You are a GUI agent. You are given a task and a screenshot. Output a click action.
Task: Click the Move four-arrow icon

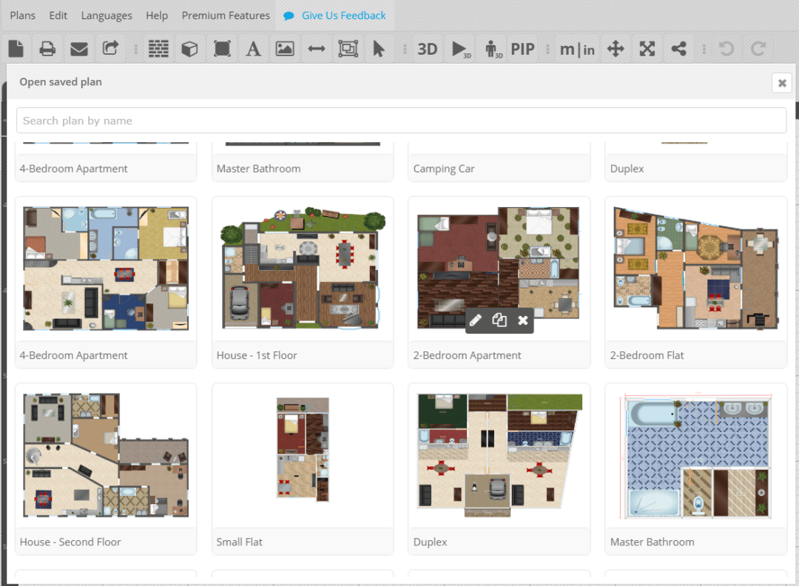616,49
